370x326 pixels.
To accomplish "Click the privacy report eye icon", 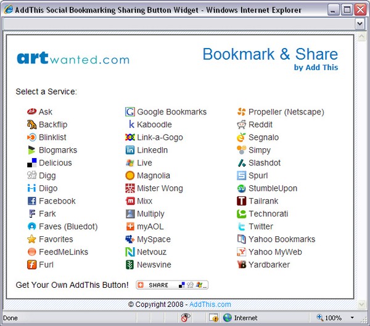I will [186, 317].
